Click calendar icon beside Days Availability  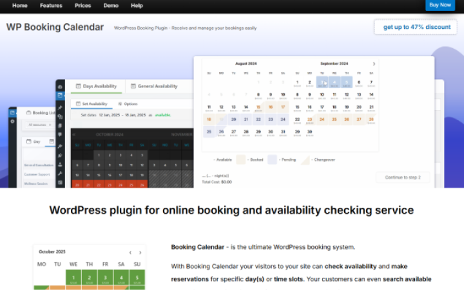[x=79, y=86]
